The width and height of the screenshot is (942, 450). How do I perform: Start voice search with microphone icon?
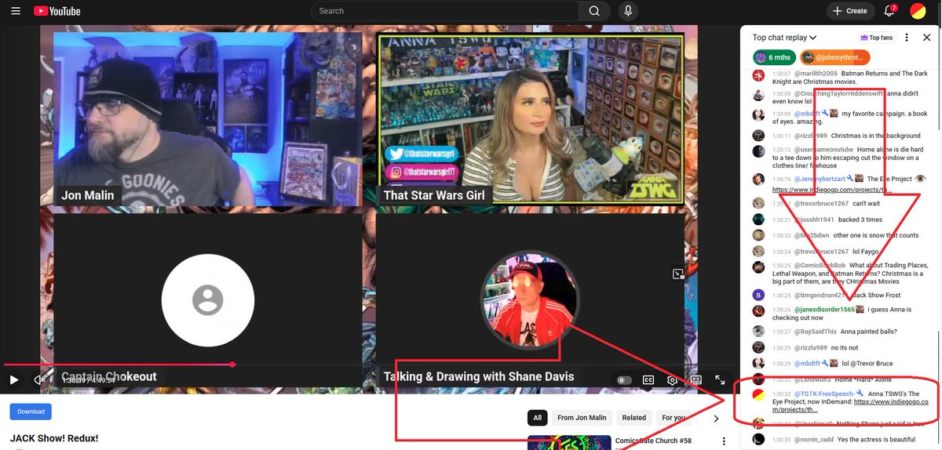627,11
